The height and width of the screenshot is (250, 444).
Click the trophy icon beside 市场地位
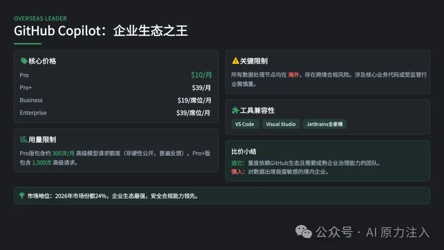point(22,196)
